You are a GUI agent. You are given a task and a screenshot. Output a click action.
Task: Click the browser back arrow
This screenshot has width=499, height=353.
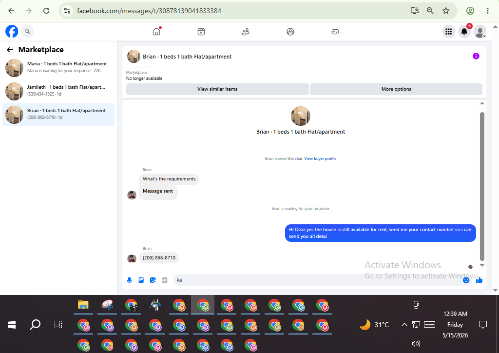click(12, 11)
